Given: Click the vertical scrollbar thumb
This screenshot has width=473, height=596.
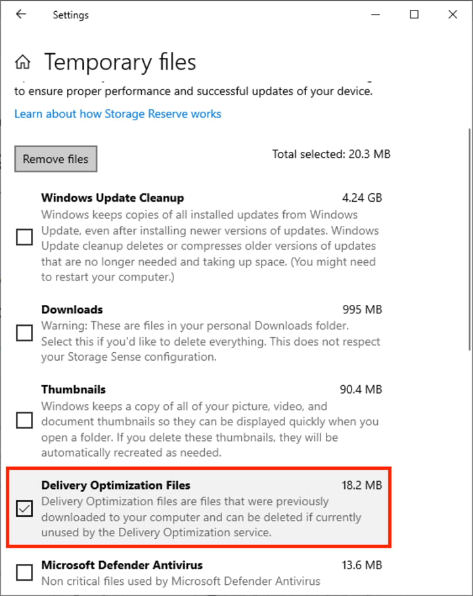Looking at the screenshot, I should click(x=470, y=239).
